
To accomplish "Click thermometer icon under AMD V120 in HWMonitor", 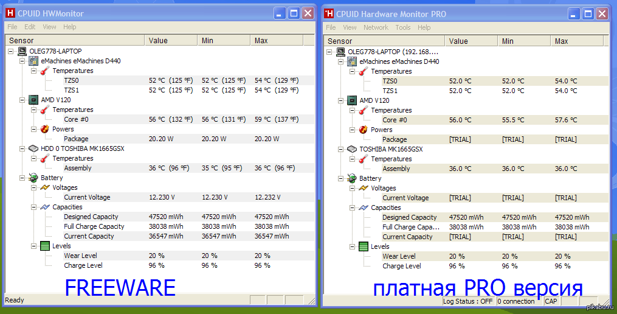I will [x=45, y=110].
